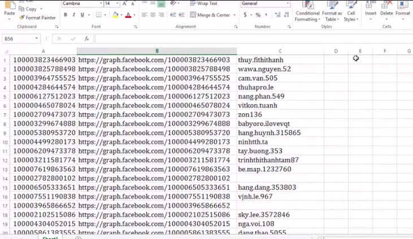The image size is (413, 239).
Task: Apply cell borders icon
Action: (98, 15)
